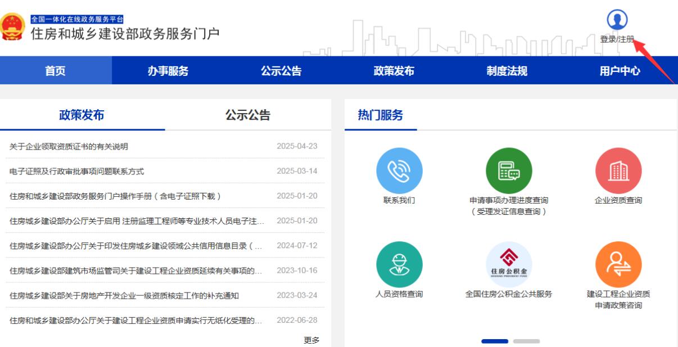Click the 住房公积金 service icon
The height and width of the screenshot is (347, 678).
[509, 265]
